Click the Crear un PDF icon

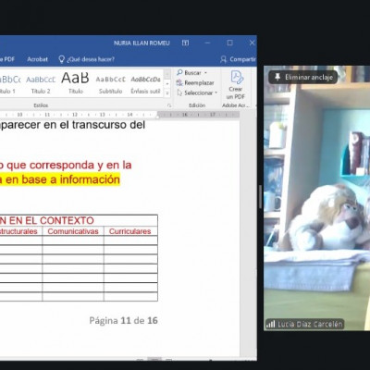[x=237, y=77]
